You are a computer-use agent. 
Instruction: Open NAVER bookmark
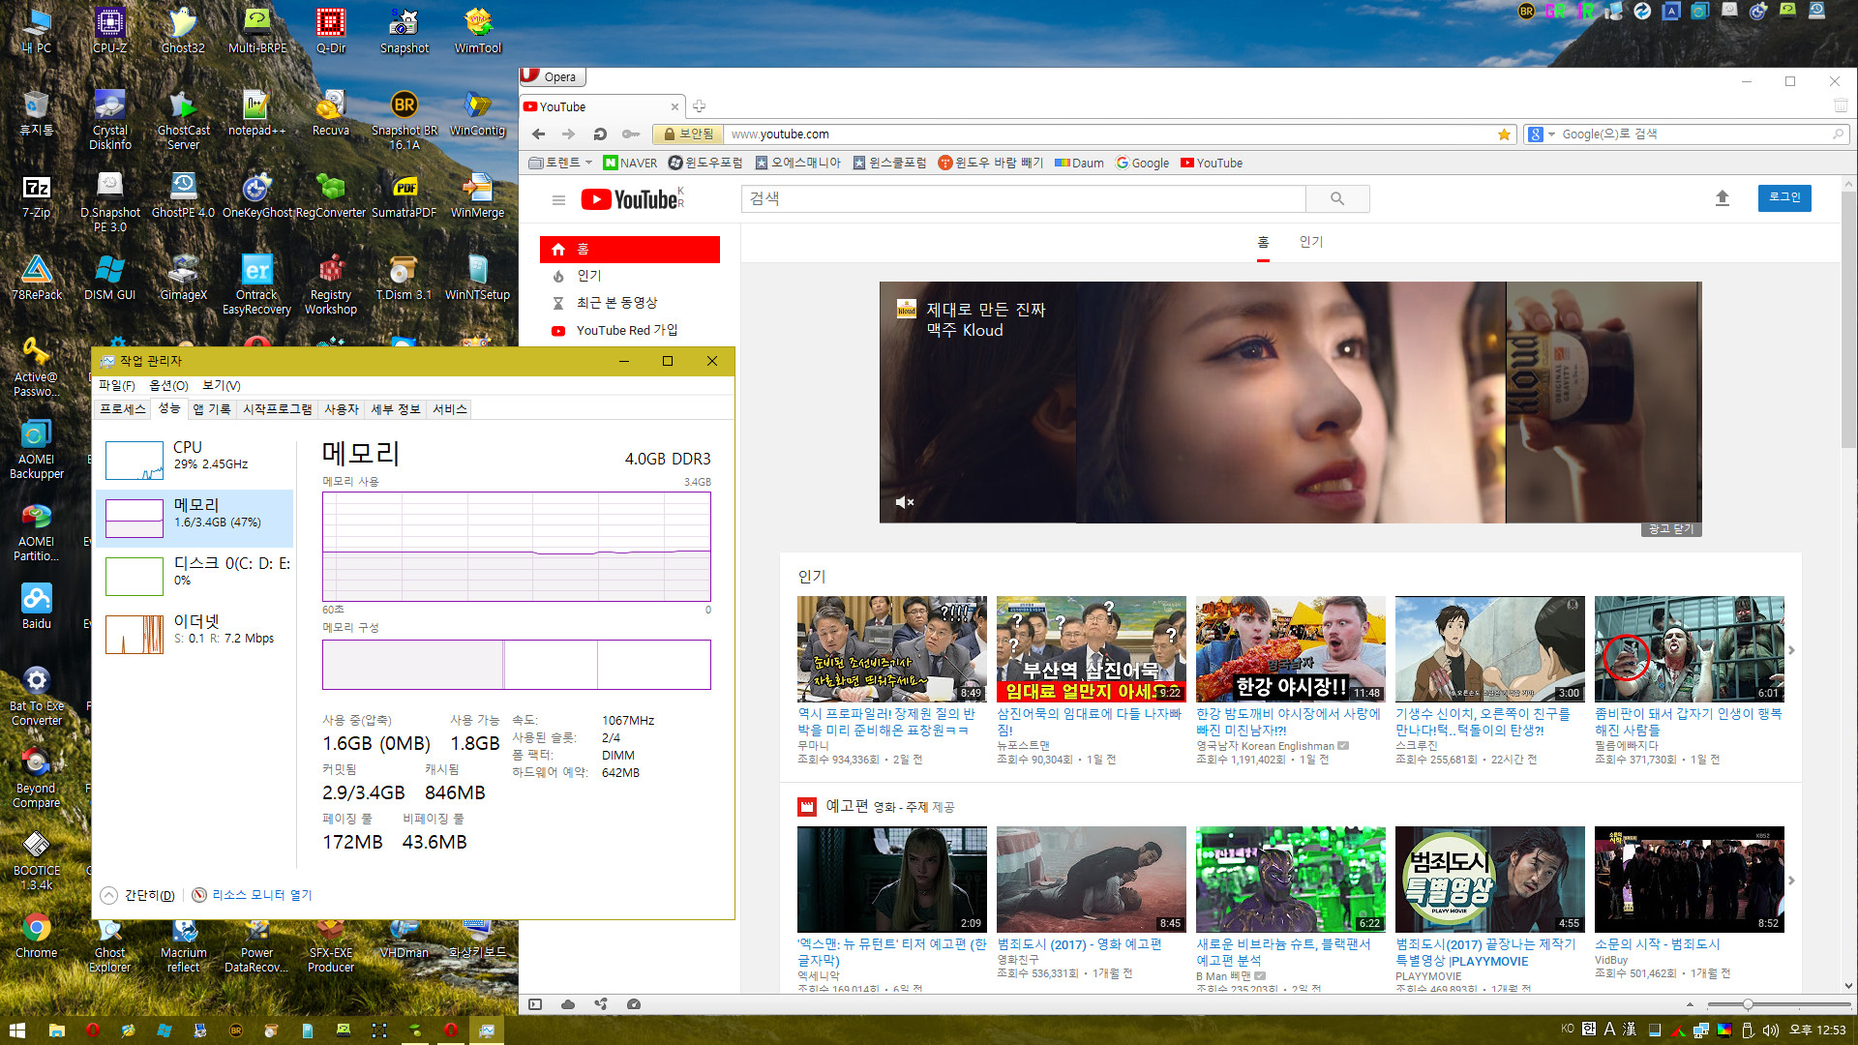click(x=630, y=163)
